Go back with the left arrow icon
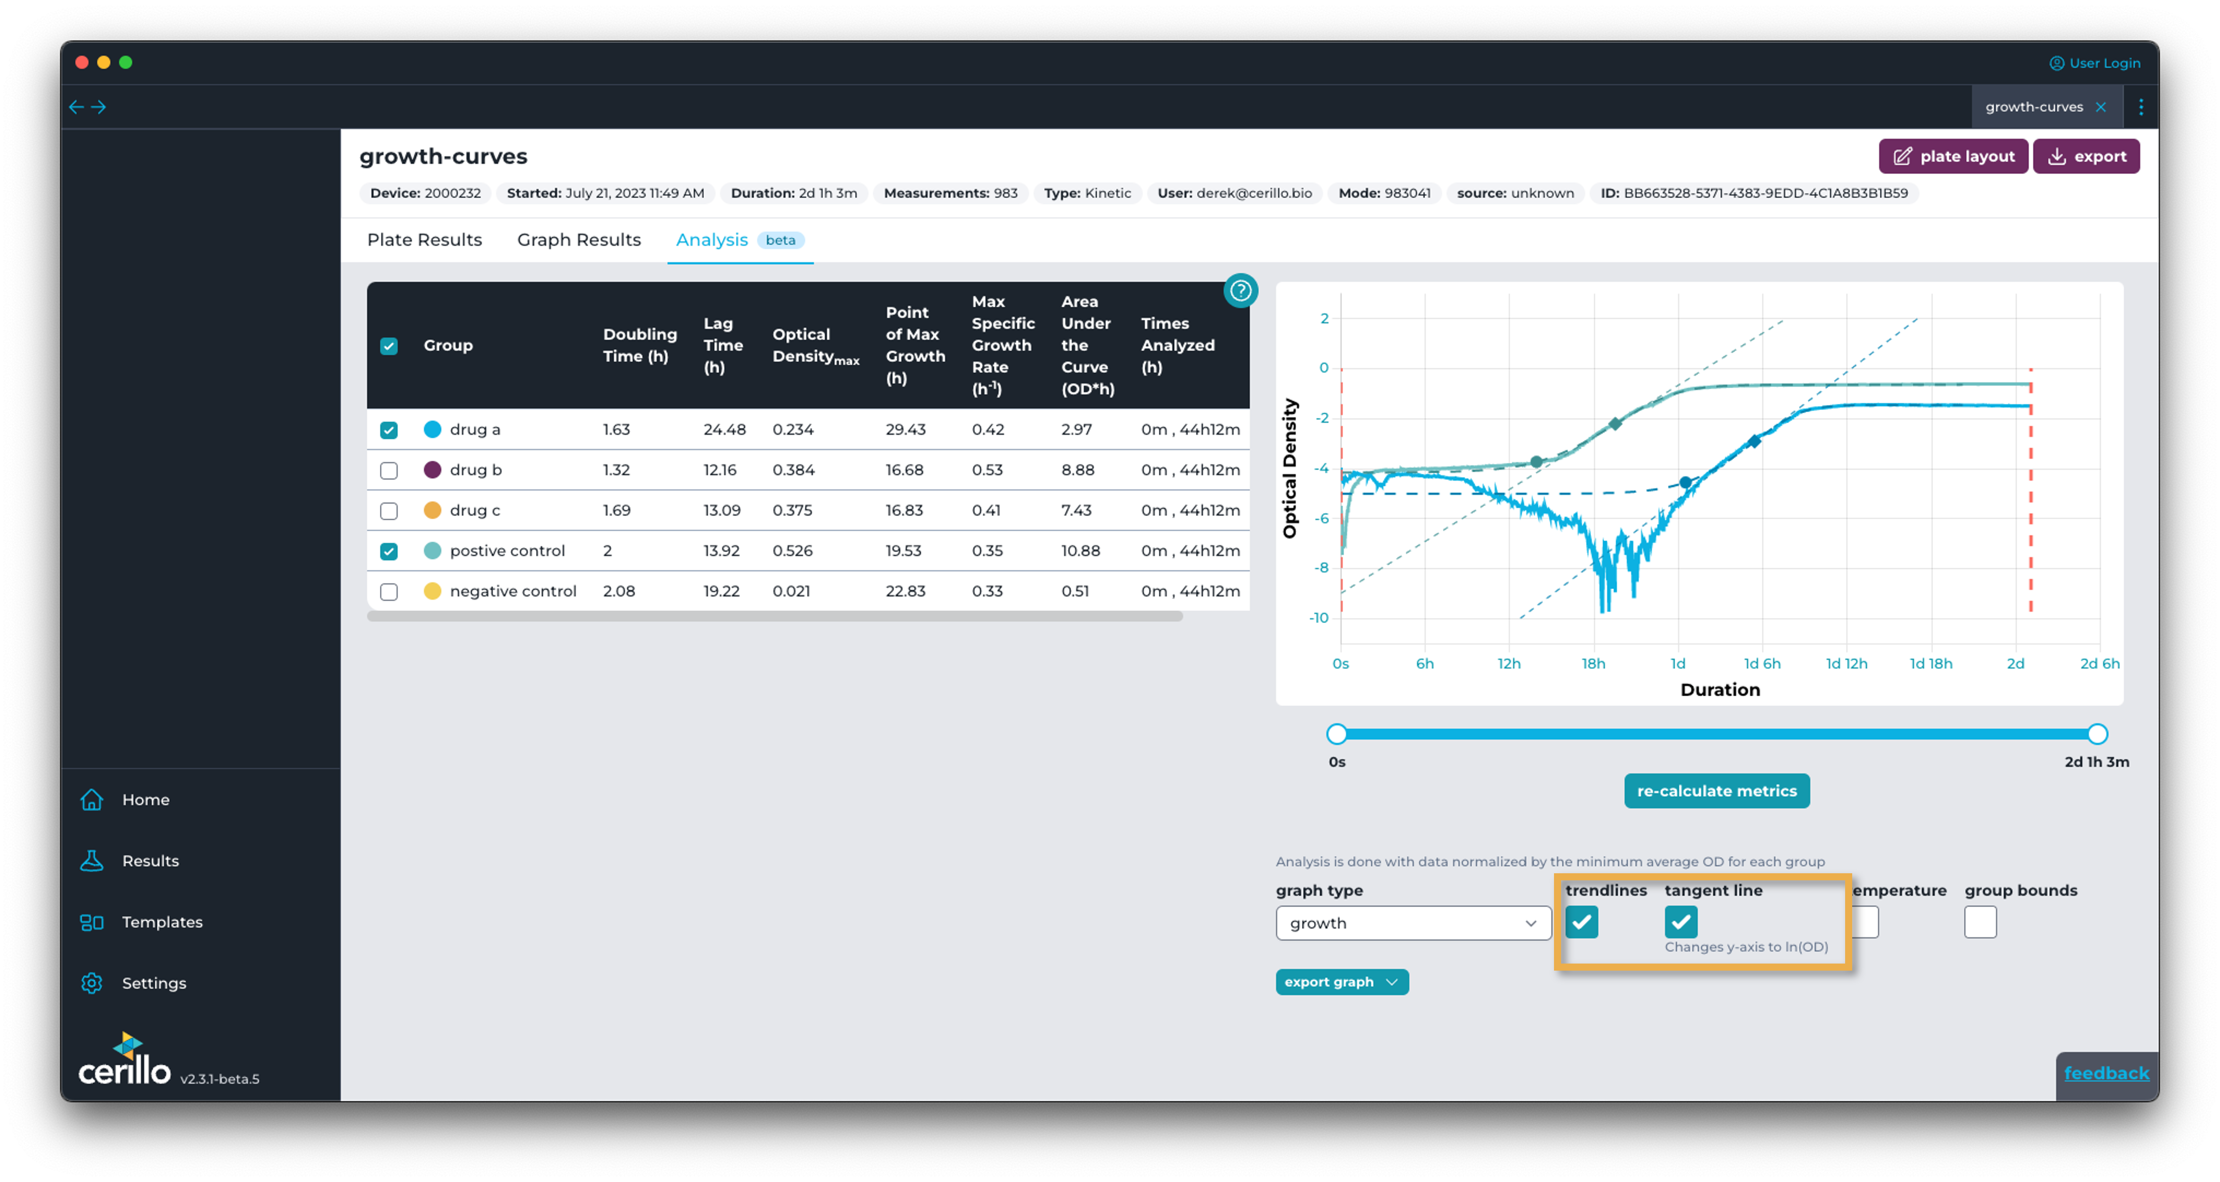The height and width of the screenshot is (1182, 2220). click(x=77, y=107)
